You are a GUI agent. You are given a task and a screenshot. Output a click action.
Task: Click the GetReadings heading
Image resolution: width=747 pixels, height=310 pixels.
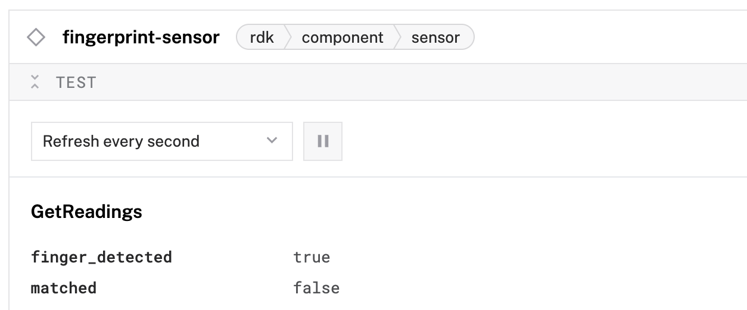click(86, 211)
